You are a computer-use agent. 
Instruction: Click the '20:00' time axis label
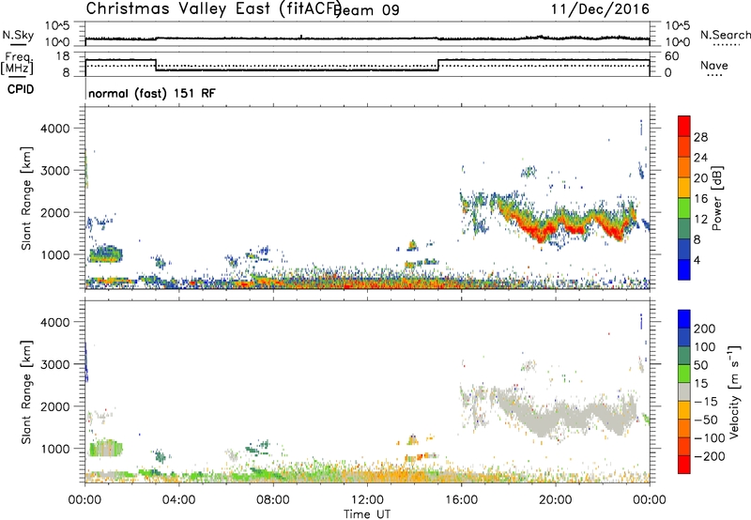pyautogui.click(x=556, y=500)
